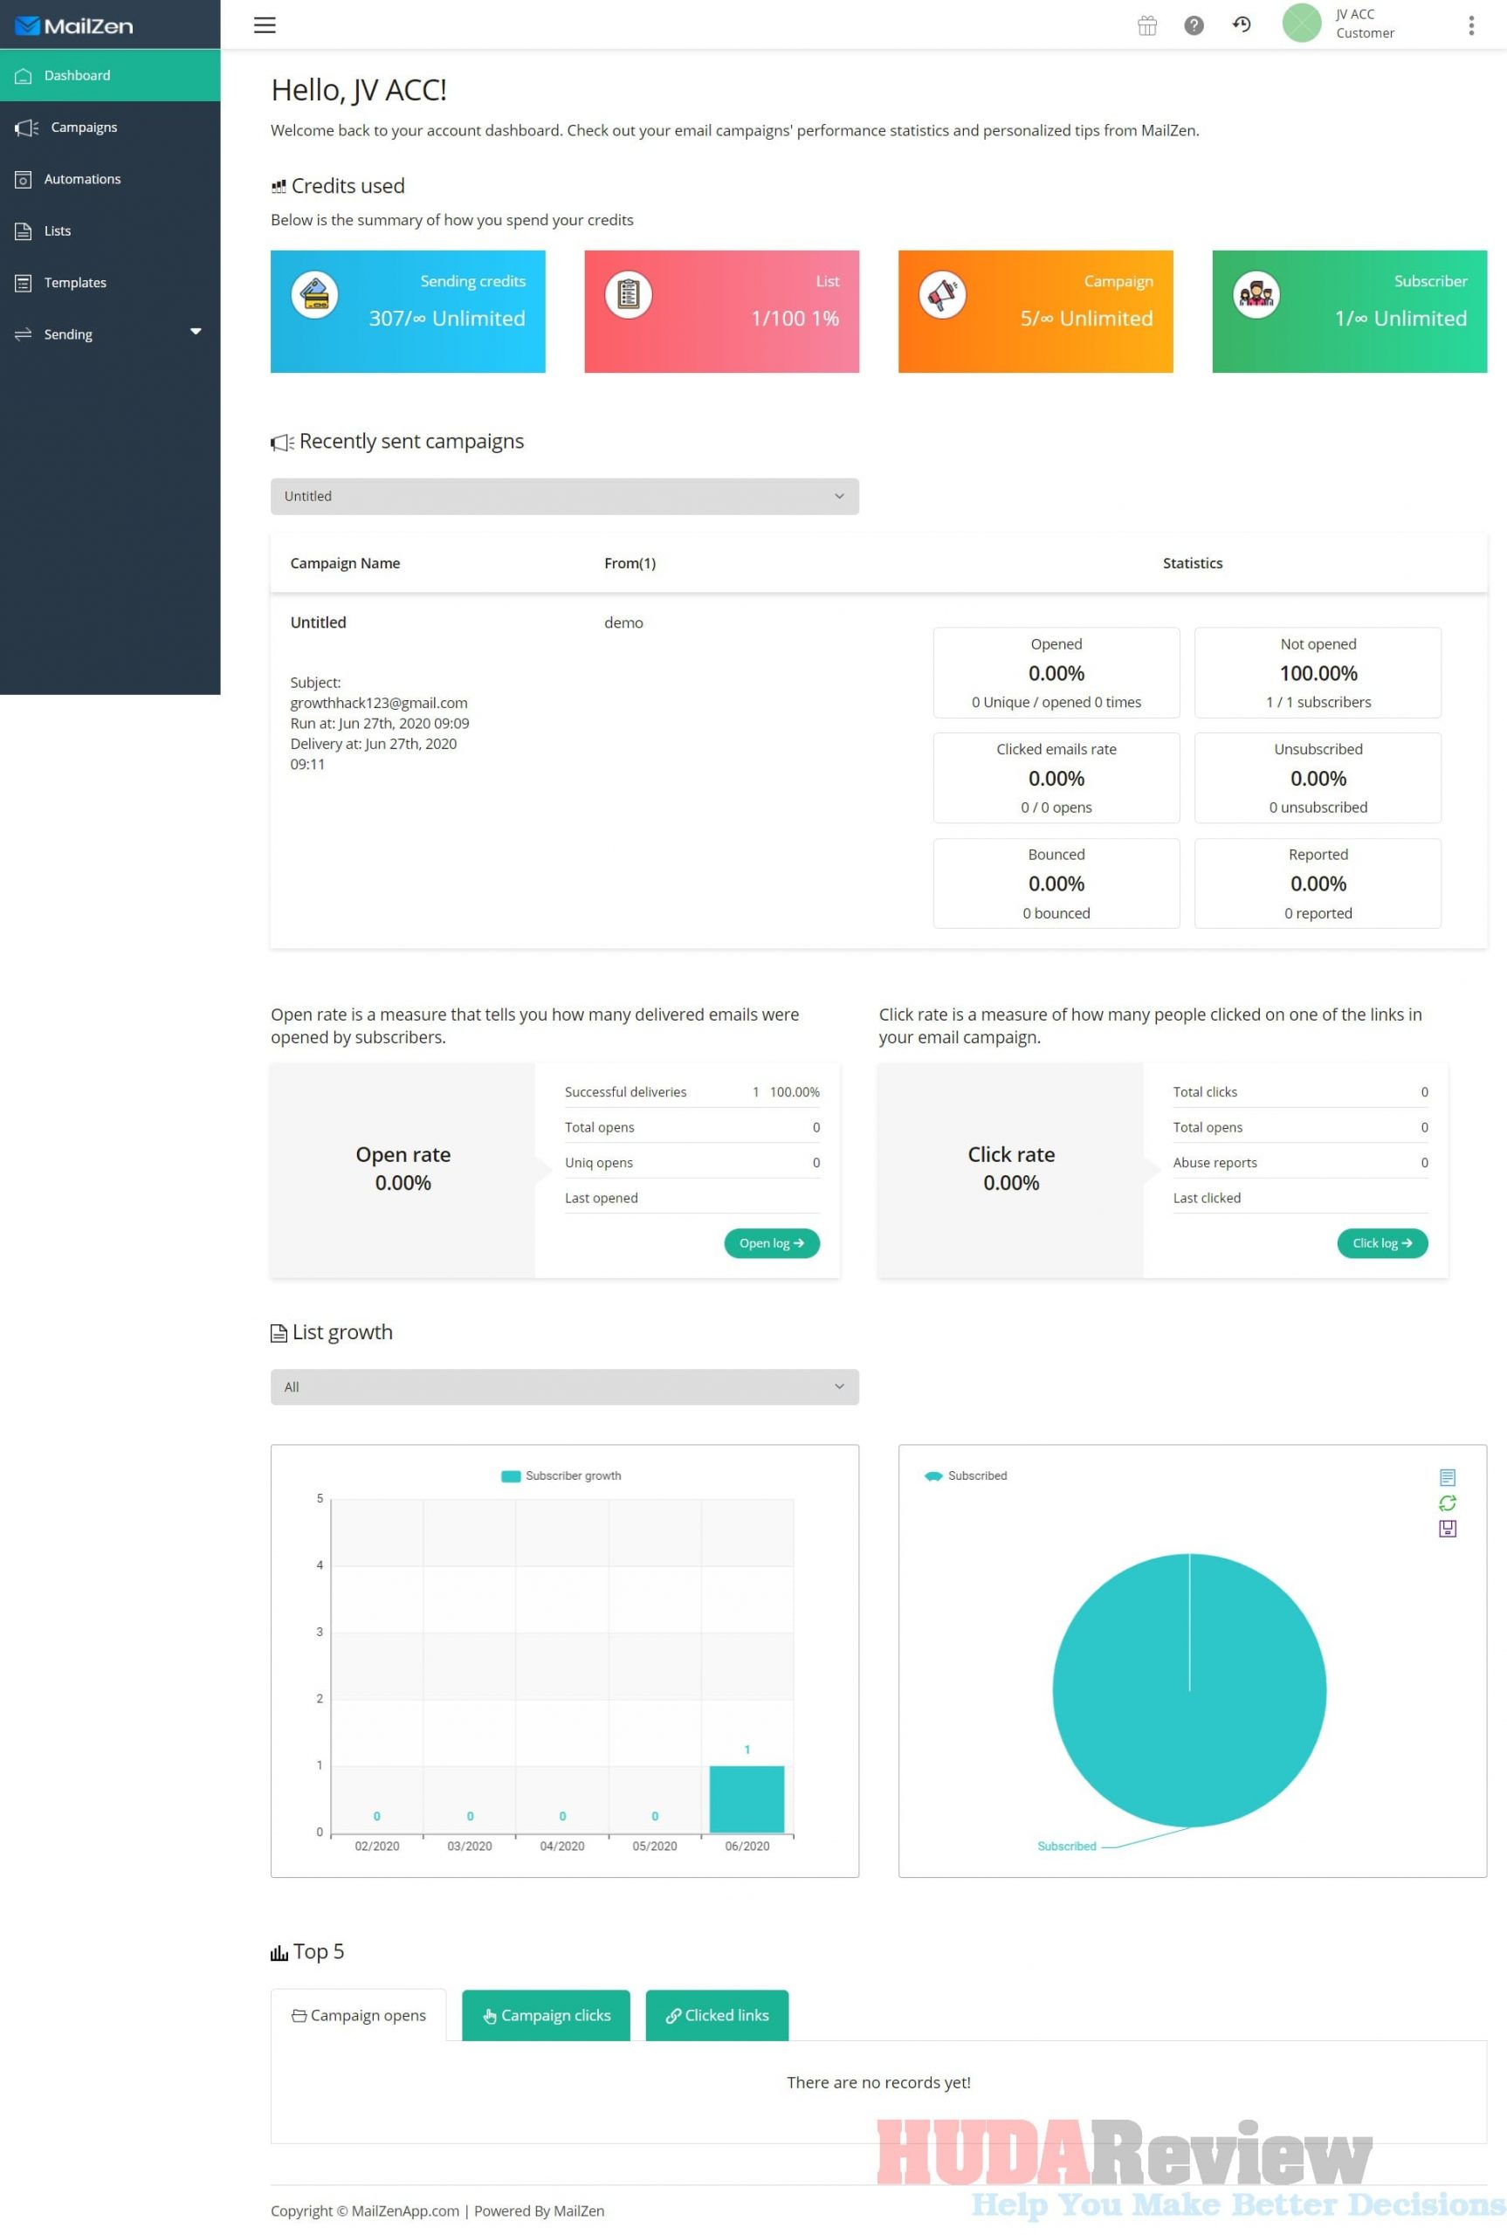This screenshot has height=2235, width=1507.
Task: Click the MailZenApp.com copyright link
Action: coord(403,2211)
